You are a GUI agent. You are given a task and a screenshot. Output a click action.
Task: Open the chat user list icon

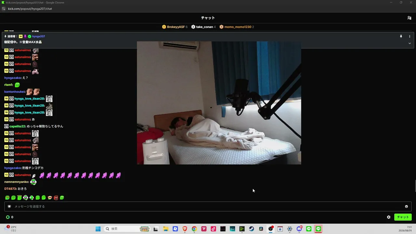point(409,18)
